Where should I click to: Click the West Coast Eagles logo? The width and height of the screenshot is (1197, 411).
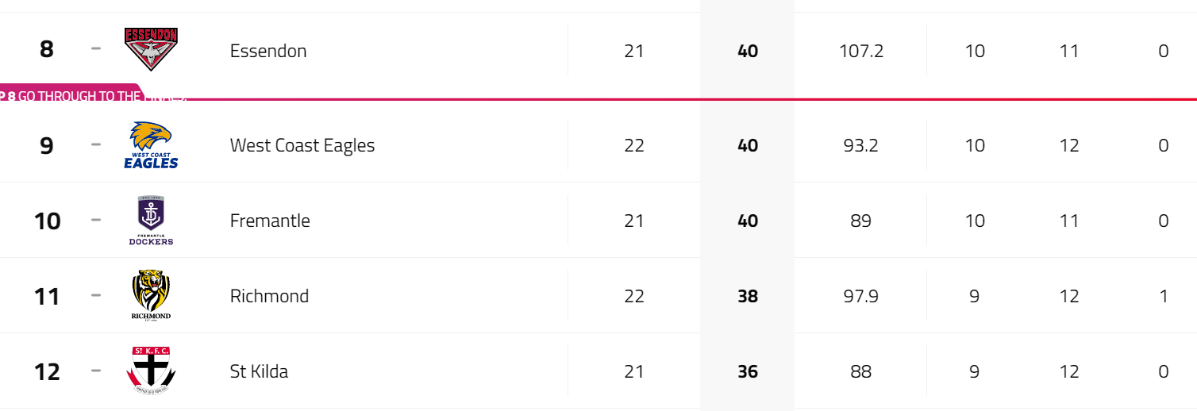point(151,145)
